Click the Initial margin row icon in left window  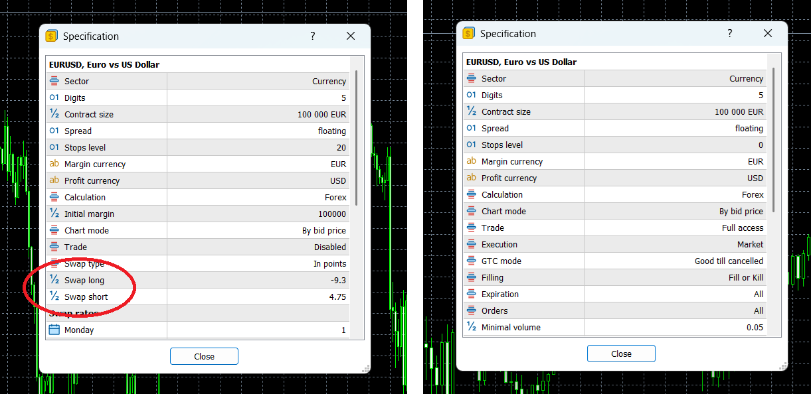(54, 214)
